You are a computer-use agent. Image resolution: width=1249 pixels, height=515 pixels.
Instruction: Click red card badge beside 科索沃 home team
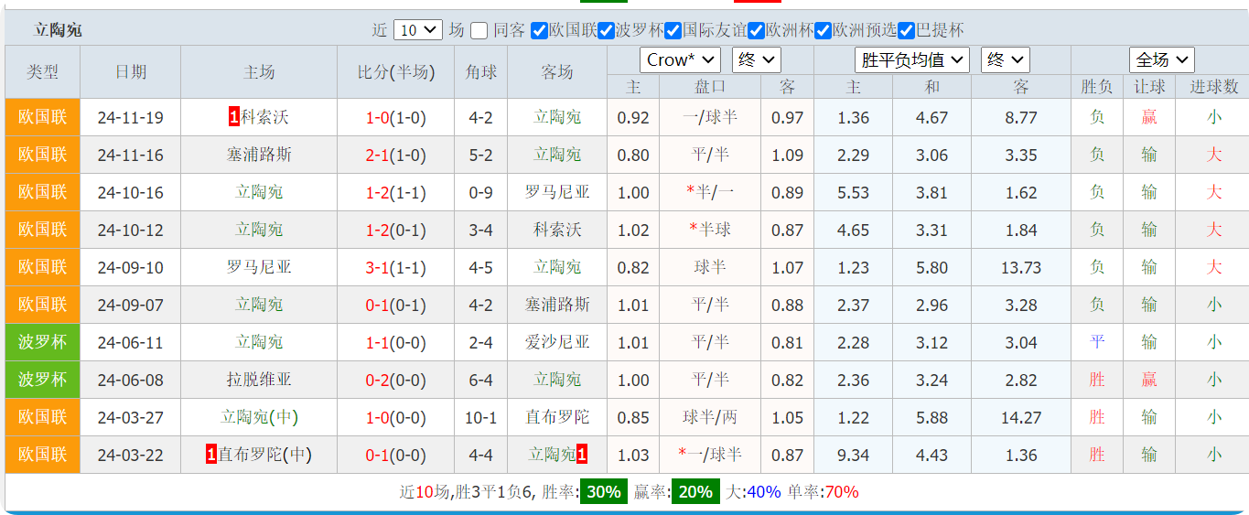(x=234, y=117)
